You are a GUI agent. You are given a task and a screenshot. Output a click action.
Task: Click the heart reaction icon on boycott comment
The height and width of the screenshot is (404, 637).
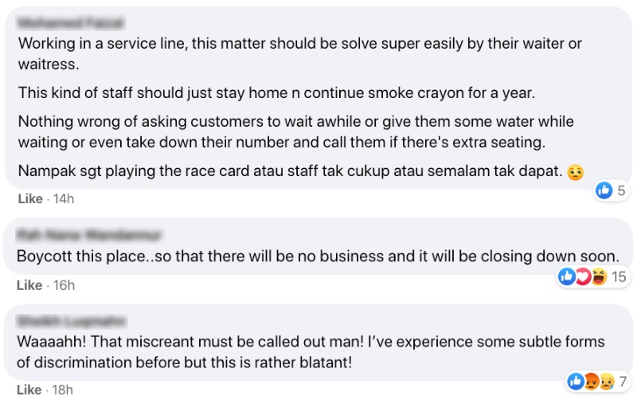pos(583,277)
